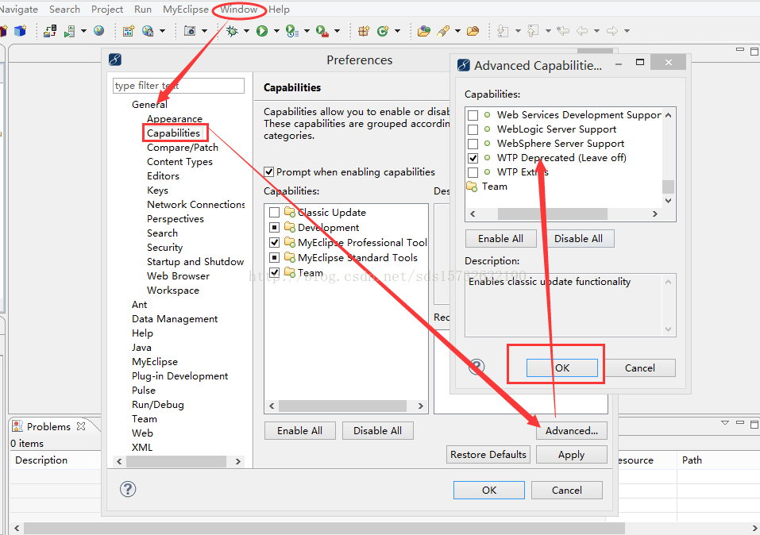Open the Run dropdown arrow

276,31
